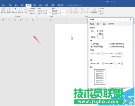
Task: Expand the Undo history dropdown arrow
Action: [x=40, y=20]
